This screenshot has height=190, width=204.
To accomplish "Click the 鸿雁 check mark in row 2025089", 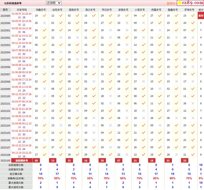I will [45, 15].
